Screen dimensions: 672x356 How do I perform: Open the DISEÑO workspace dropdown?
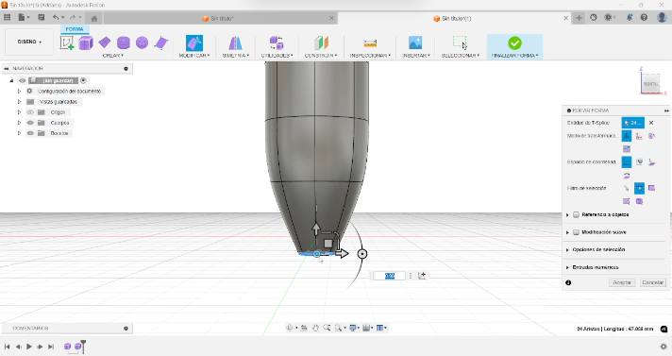pos(29,42)
